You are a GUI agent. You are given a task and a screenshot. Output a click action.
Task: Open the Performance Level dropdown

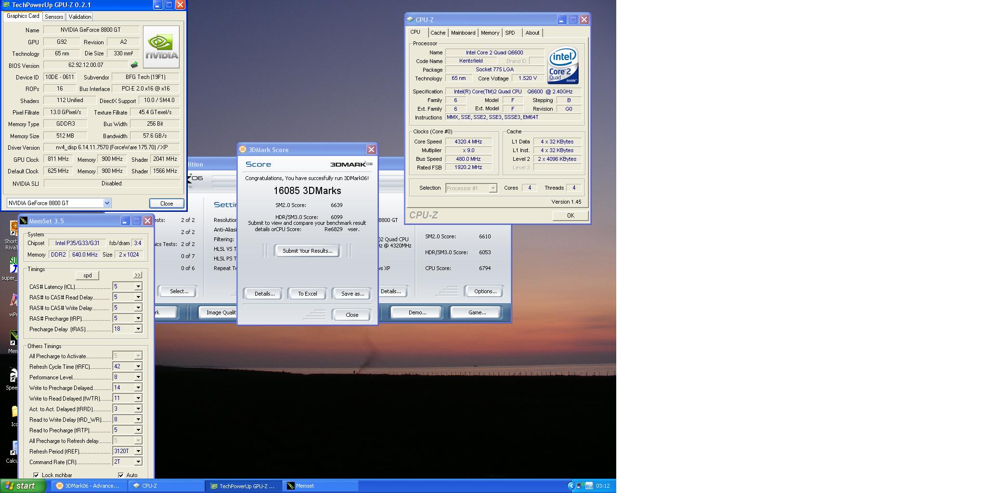(138, 377)
